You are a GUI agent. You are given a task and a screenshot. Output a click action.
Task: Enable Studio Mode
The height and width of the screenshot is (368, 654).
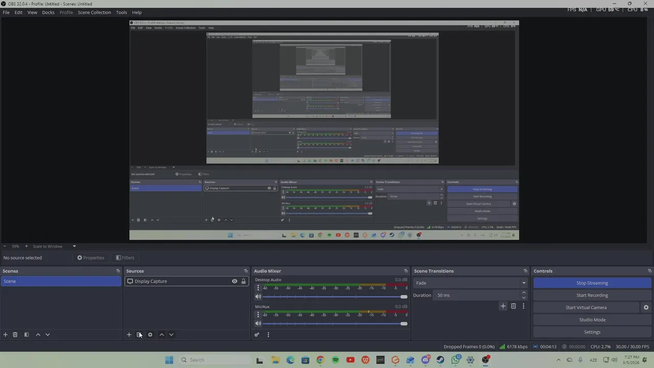pyautogui.click(x=592, y=320)
